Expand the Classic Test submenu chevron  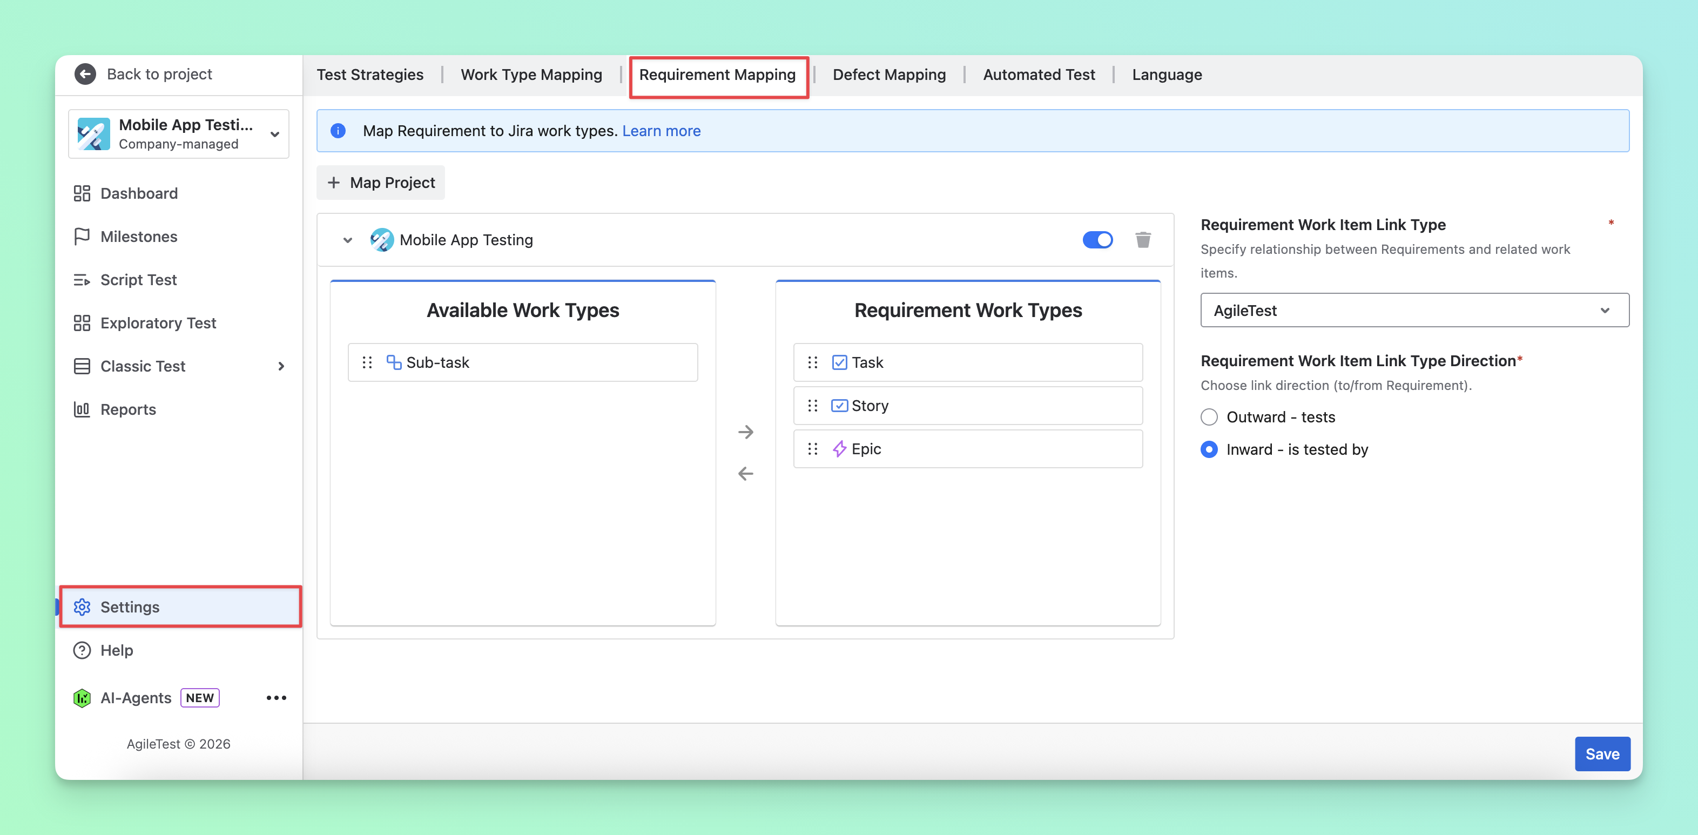[281, 366]
